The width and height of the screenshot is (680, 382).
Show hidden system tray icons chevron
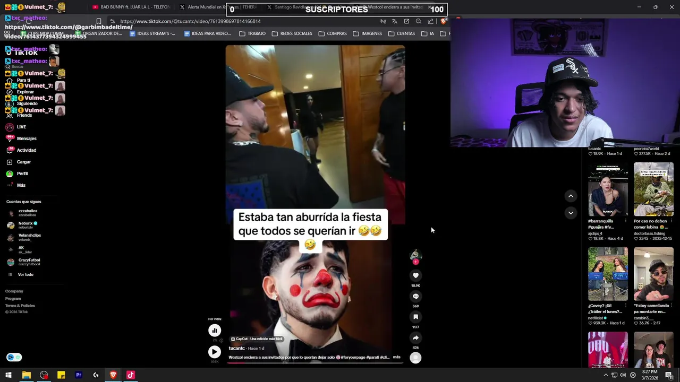coord(606,375)
